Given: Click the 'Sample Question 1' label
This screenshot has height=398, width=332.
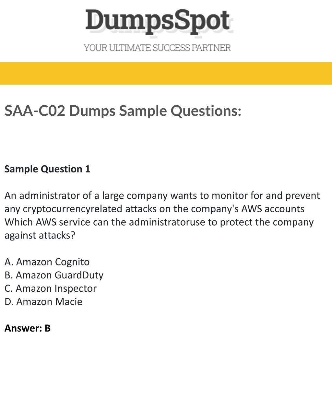Looking at the screenshot, I should point(47,169).
